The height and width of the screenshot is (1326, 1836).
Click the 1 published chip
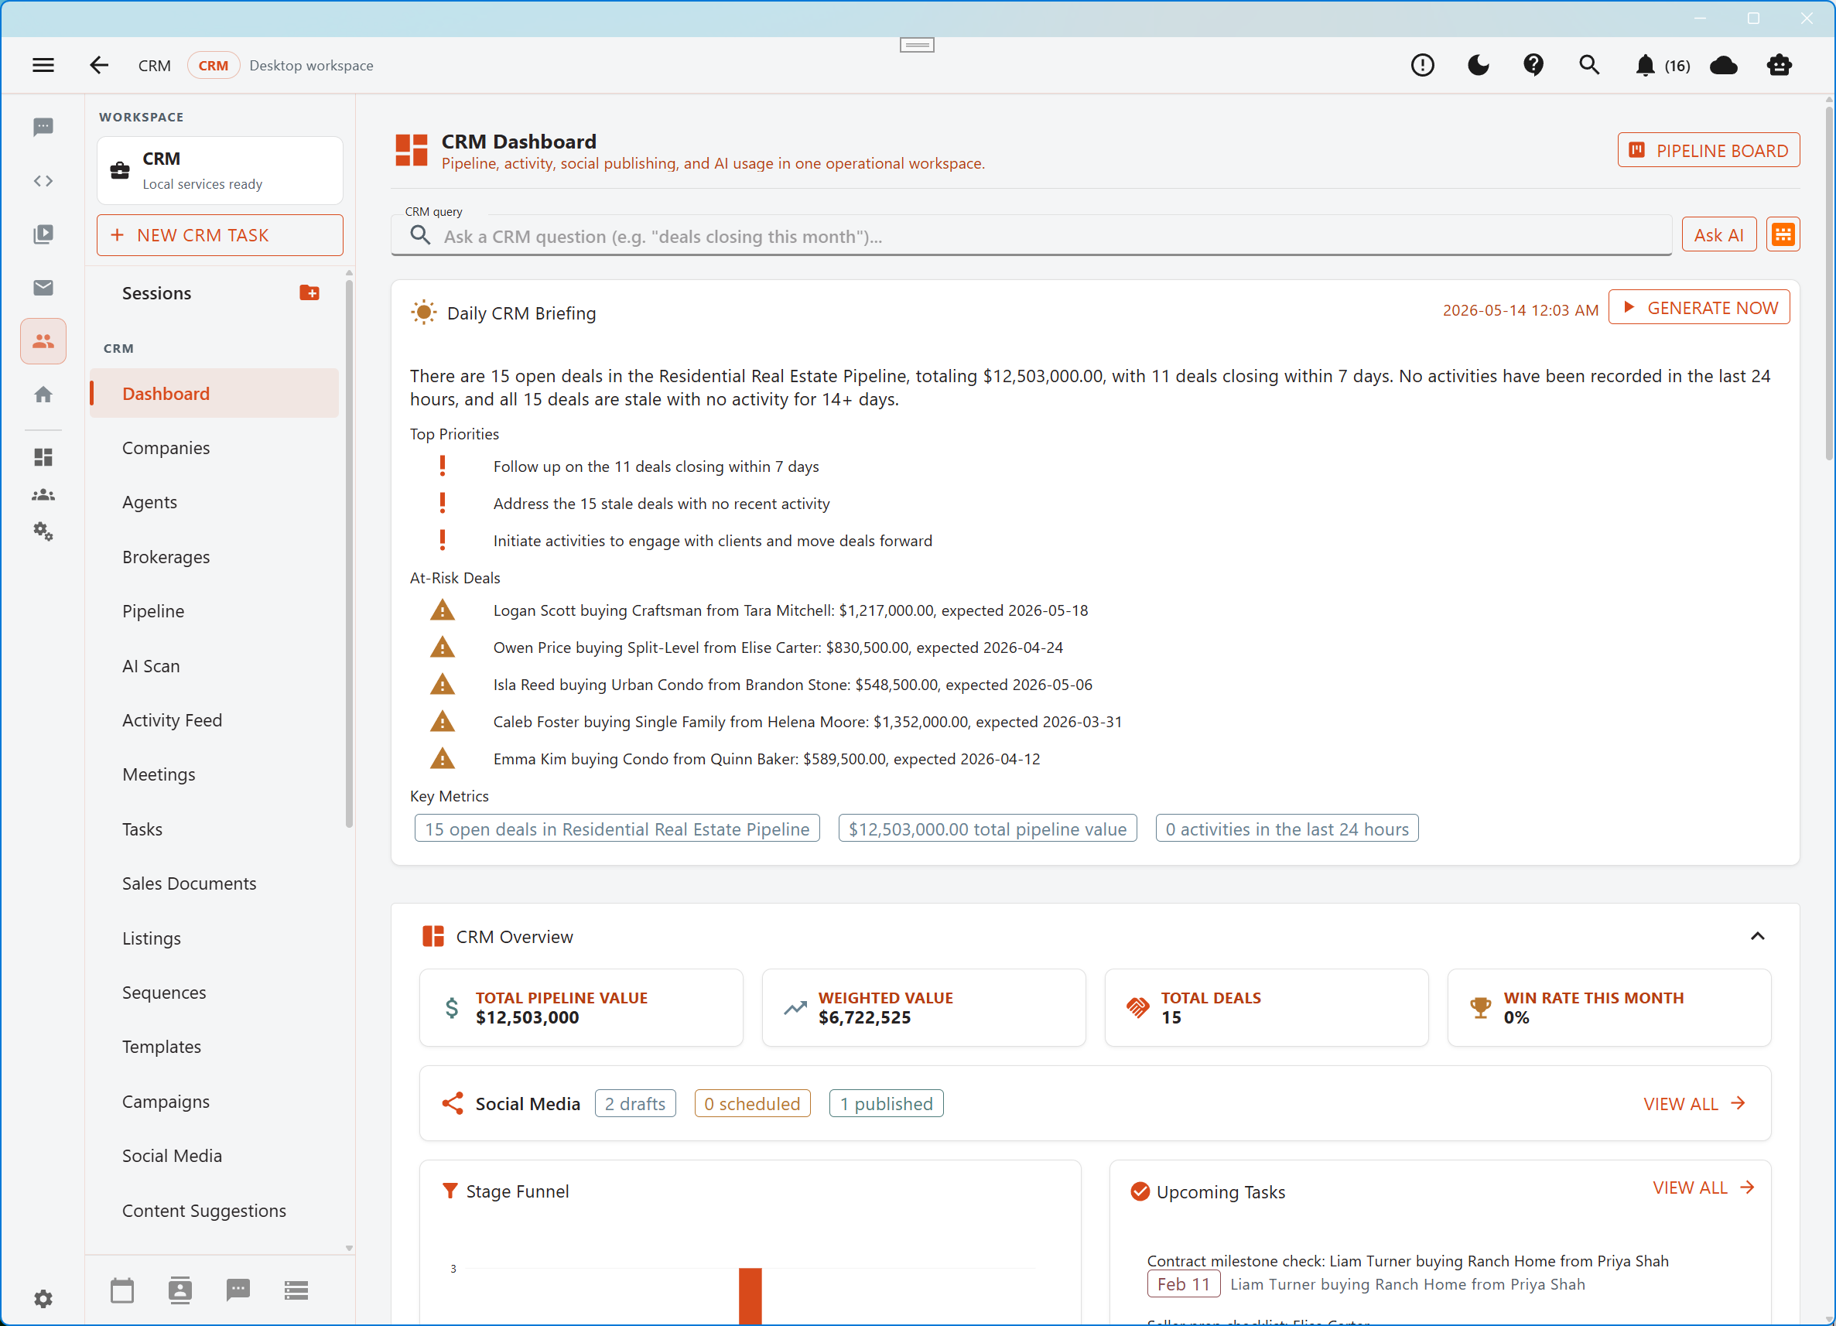pyautogui.click(x=887, y=1103)
